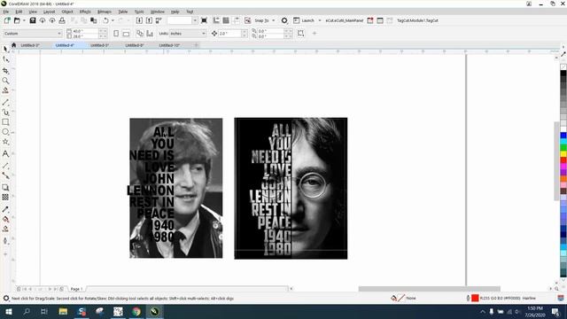Toggle portrait page orientation
The height and width of the screenshot is (319, 567).
point(116,34)
